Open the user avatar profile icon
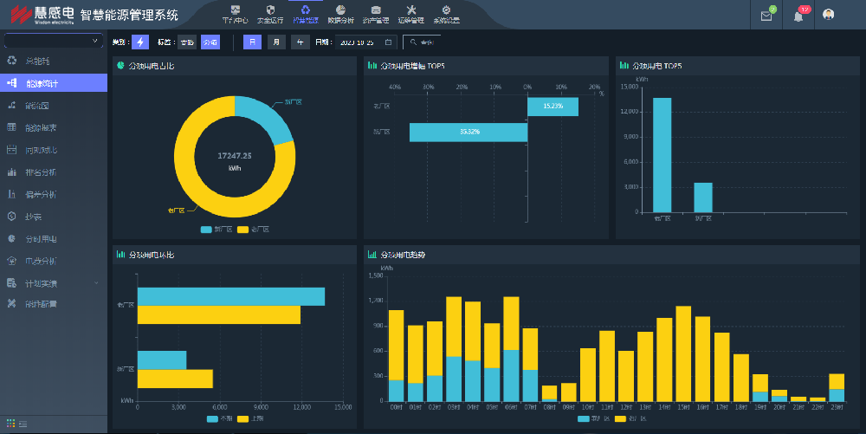The width and height of the screenshot is (866, 434). 829,15
